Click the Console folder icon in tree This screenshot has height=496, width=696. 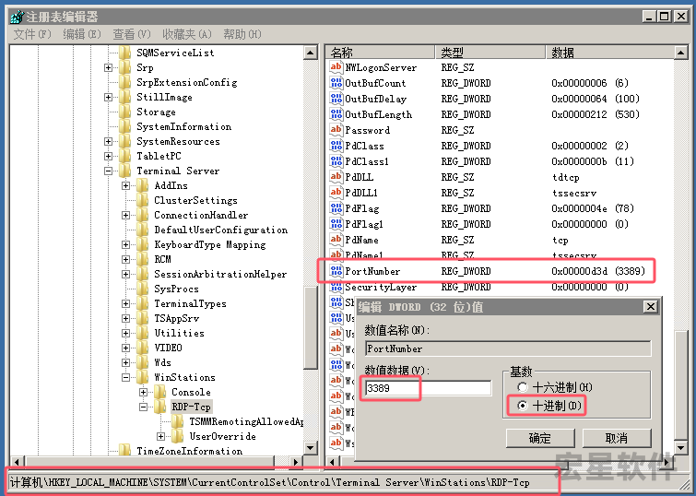(160, 392)
